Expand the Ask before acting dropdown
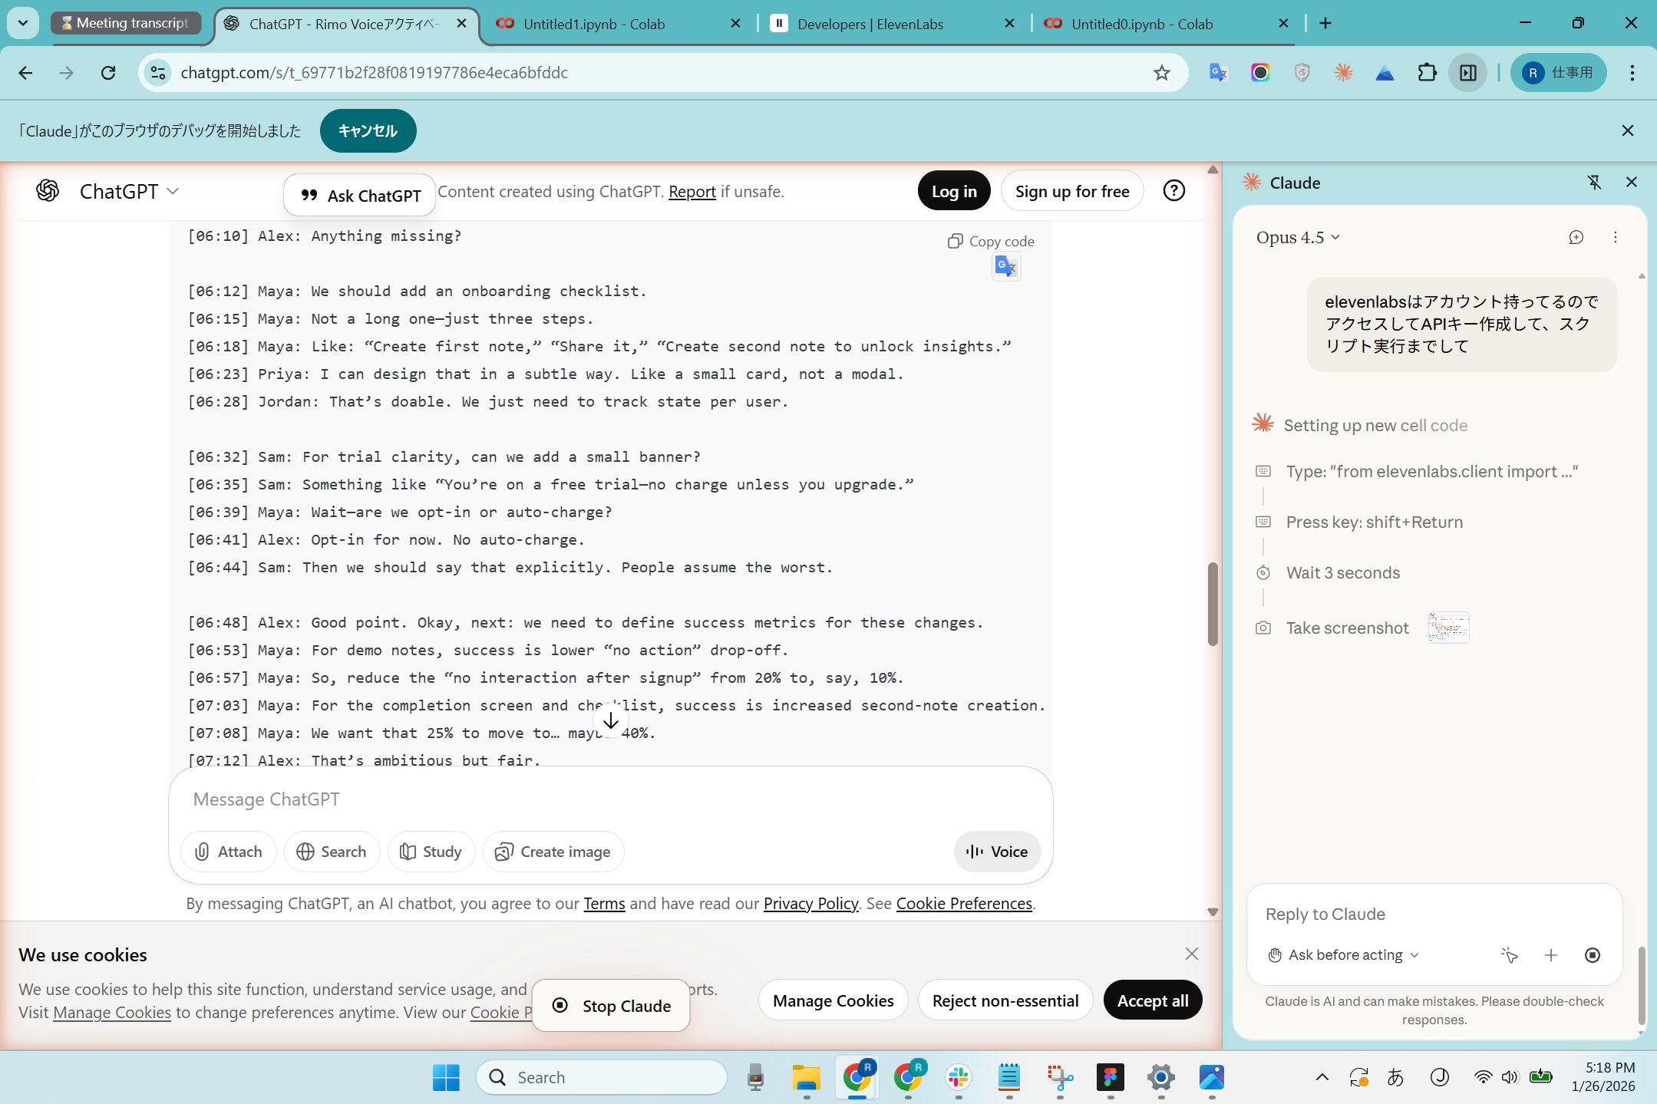Viewport: 1657px width, 1104px height. point(1342,954)
